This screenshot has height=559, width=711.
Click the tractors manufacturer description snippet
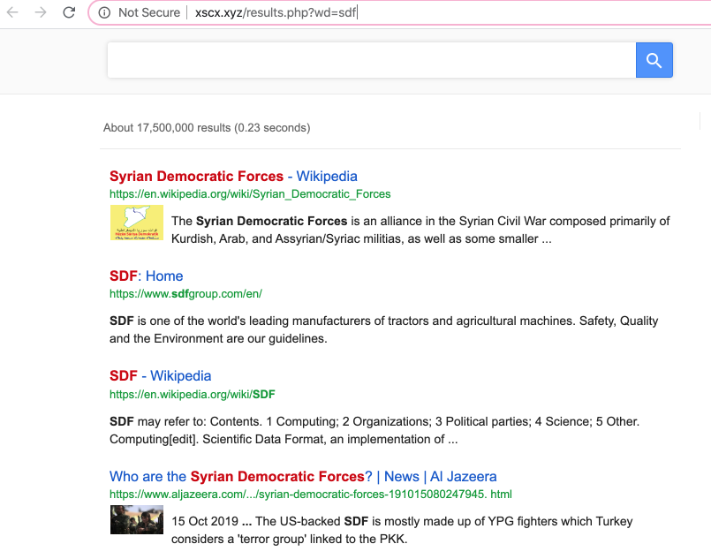click(383, 329)
